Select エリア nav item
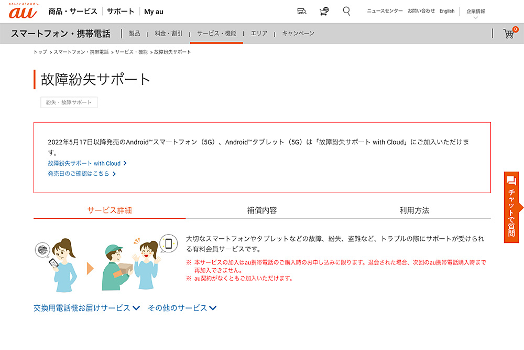524x350 pixels. click(259, 33)
